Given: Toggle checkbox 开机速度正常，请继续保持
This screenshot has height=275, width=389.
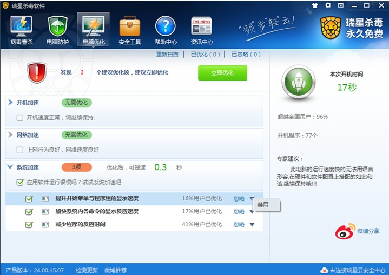Looking at the screenshot, I should (20, 117).
